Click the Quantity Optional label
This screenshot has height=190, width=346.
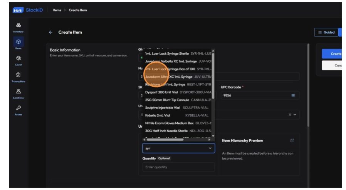156,158
